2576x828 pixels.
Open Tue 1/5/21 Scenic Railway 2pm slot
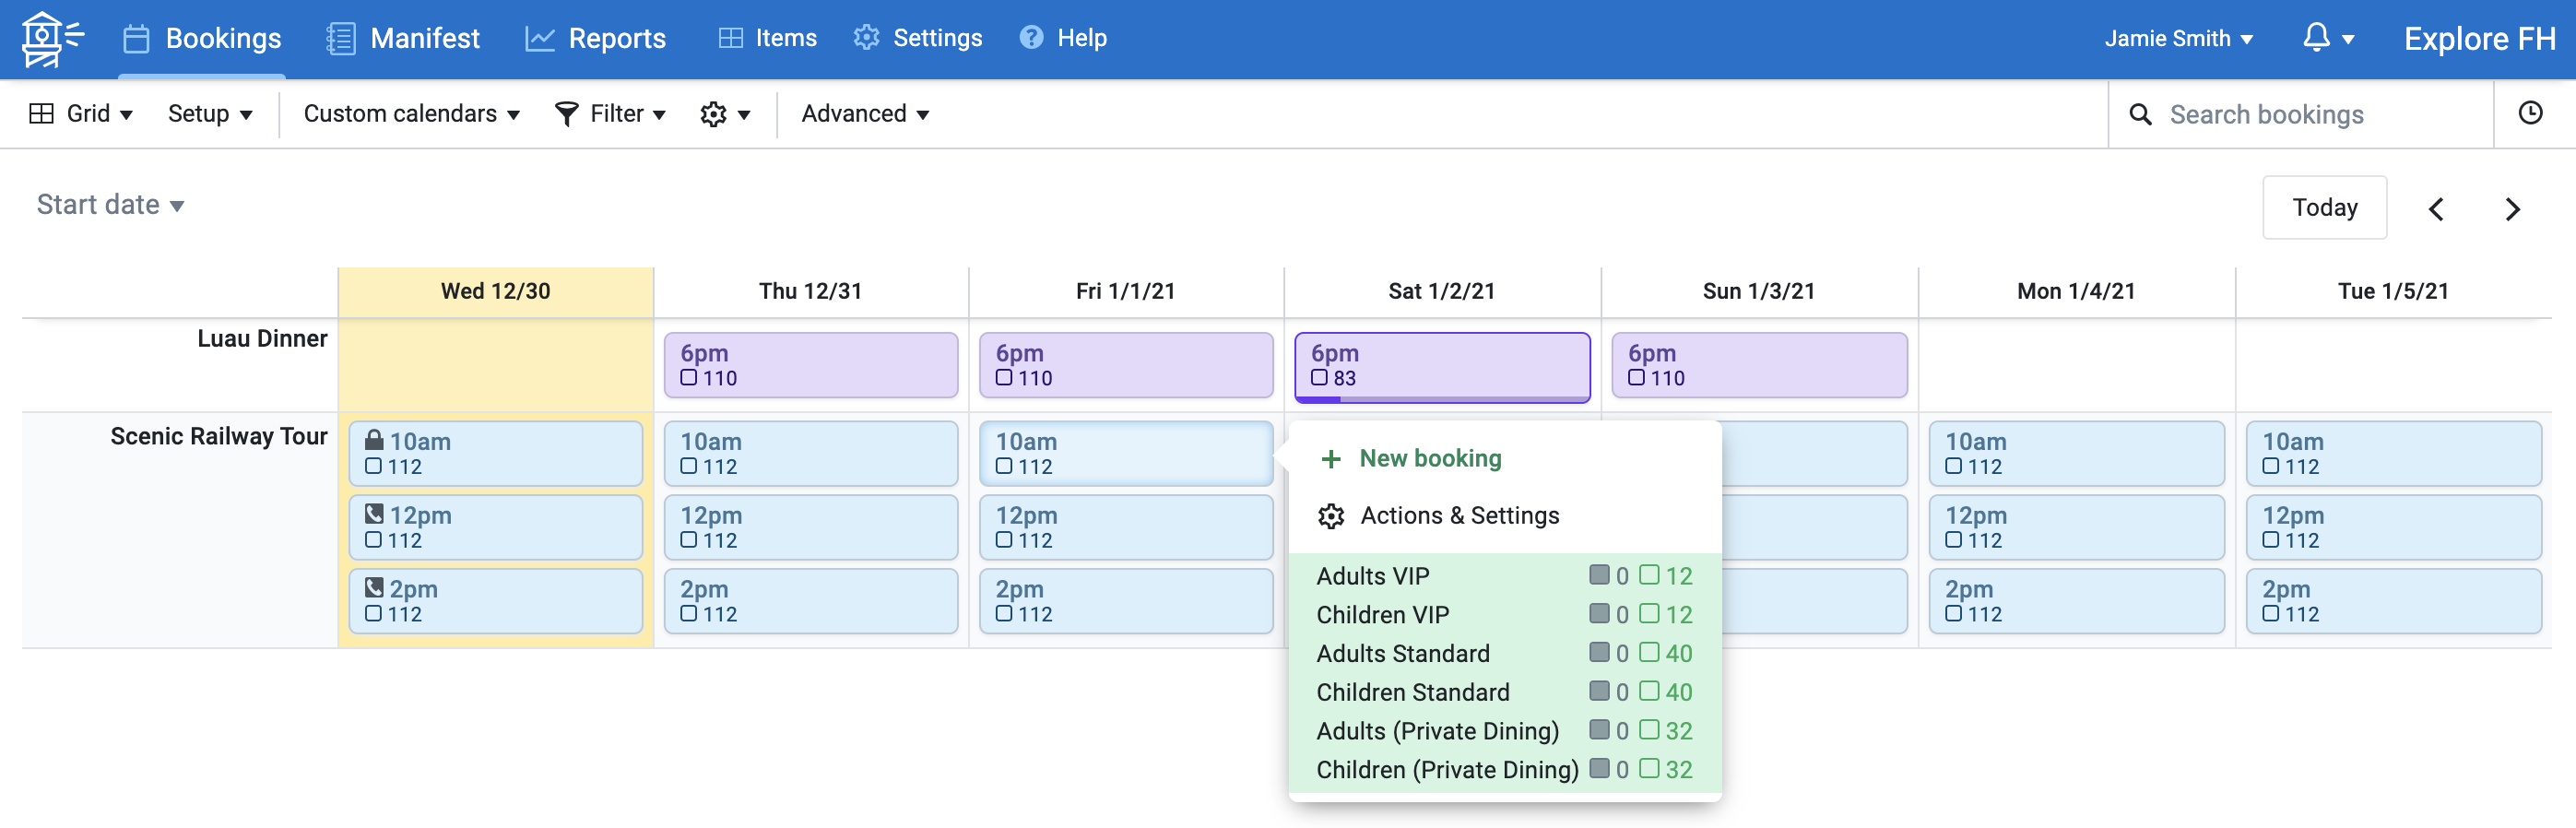(x=2393, y=601)
